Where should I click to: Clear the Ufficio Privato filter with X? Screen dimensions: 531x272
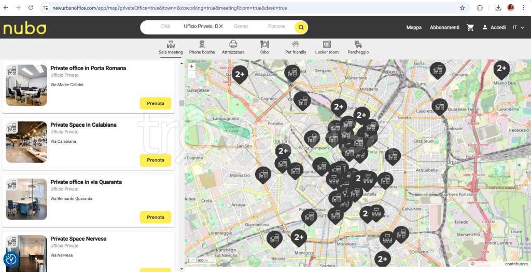(x=221, y=26)
